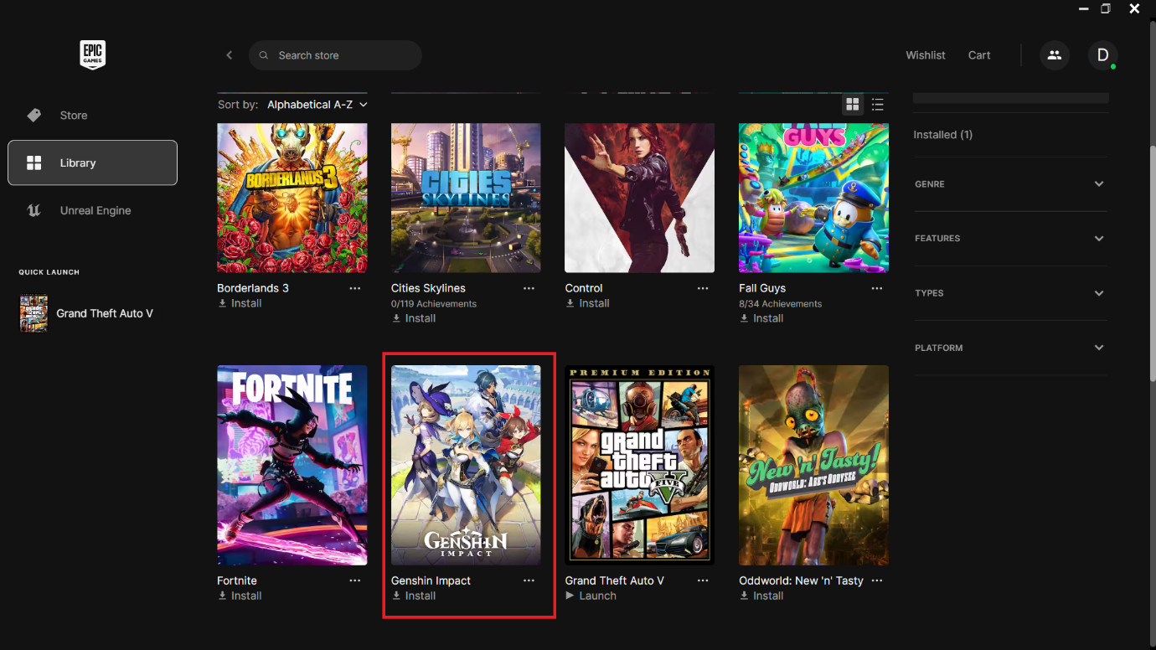
Task: Open the Borderlands 3 options menu
Action: click(354, 287)
